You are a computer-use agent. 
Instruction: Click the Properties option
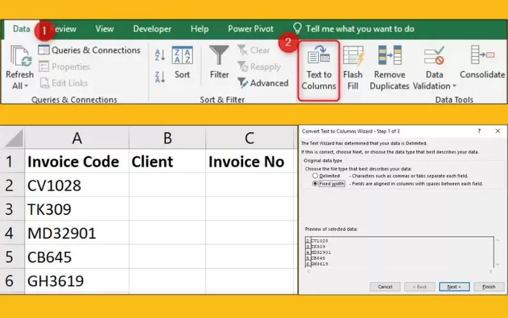tap(65, 67)
